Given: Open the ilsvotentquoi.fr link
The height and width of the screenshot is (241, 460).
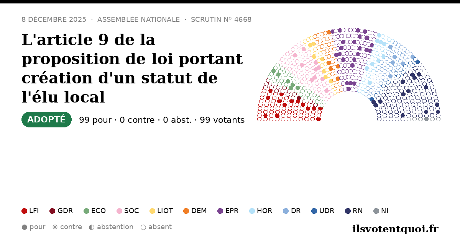Looking at the screenshot, I should (395, 229).
